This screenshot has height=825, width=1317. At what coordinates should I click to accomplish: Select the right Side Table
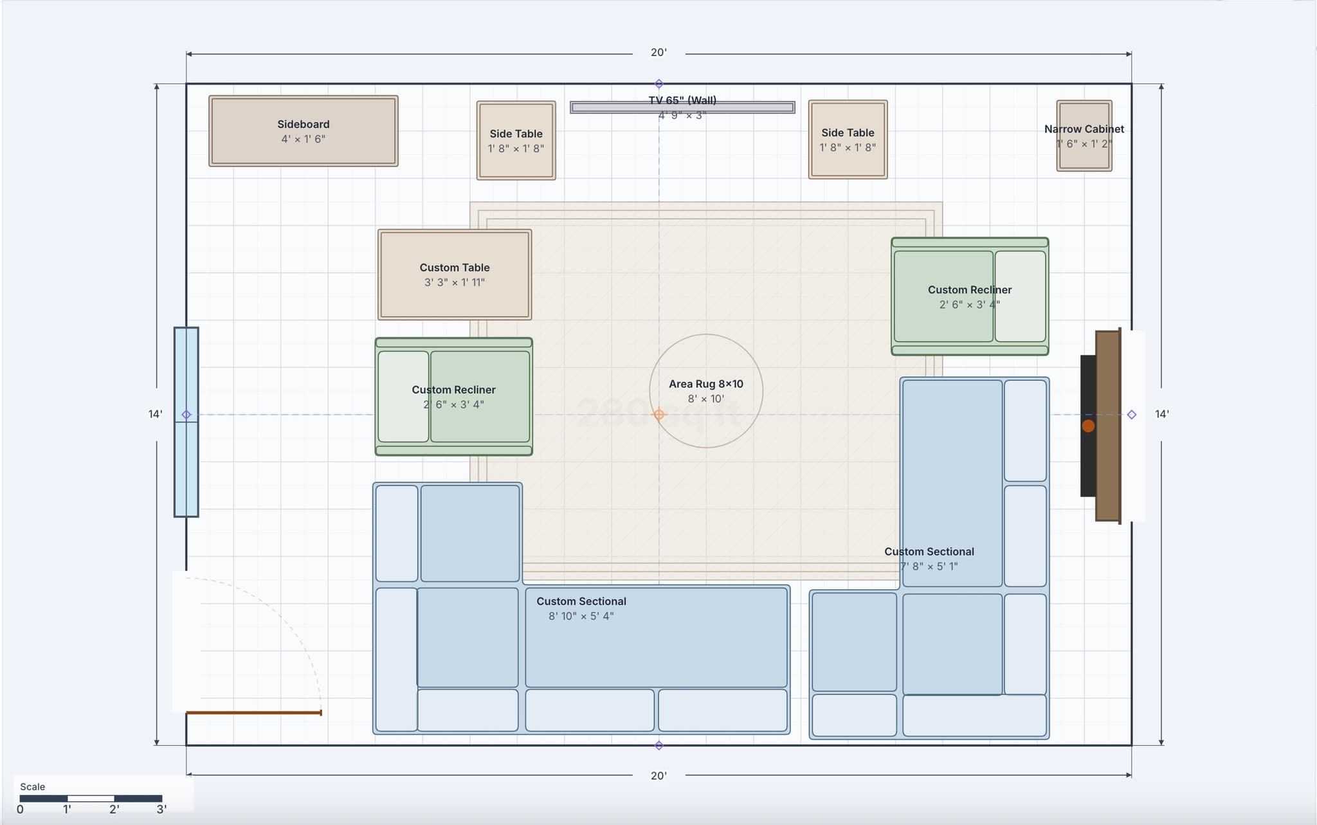(848, 140)
